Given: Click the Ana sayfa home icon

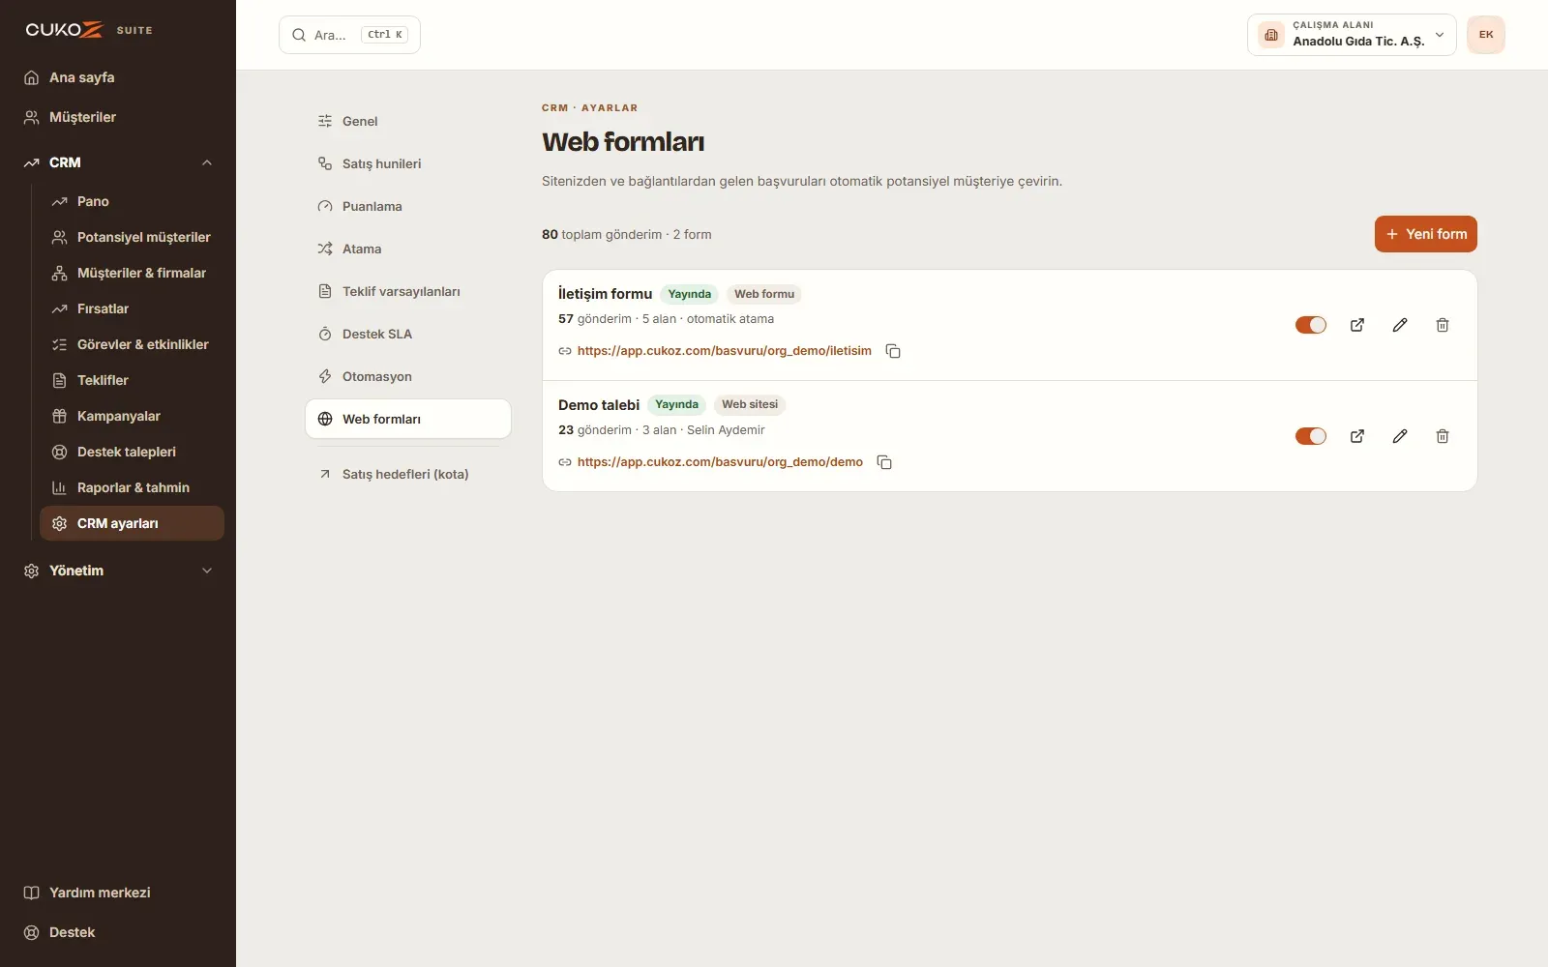Looking at the screenshot, I should click(31, 77).
